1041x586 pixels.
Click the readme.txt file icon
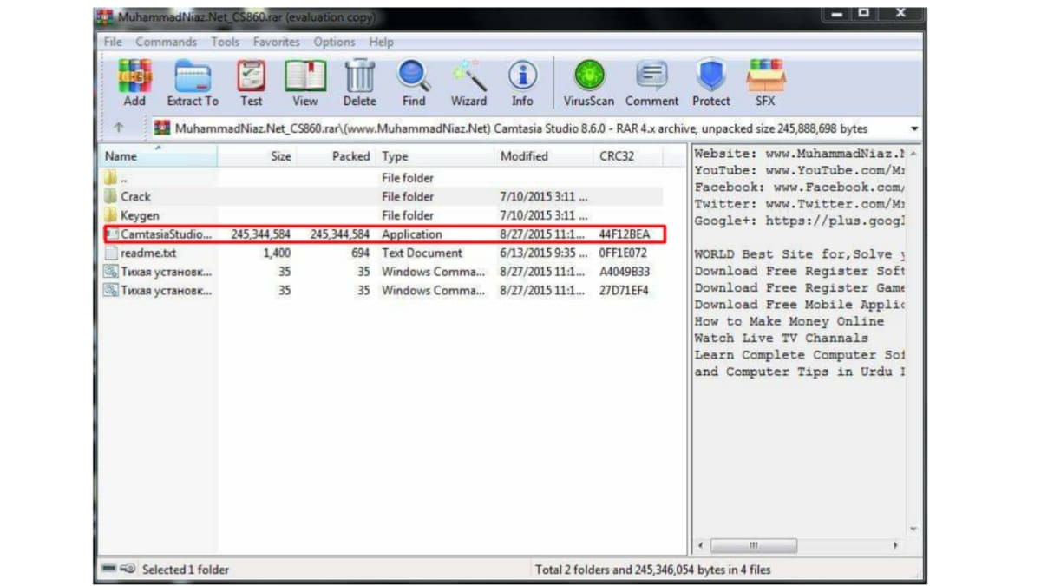pyautogui.click(x=111, y=253)
